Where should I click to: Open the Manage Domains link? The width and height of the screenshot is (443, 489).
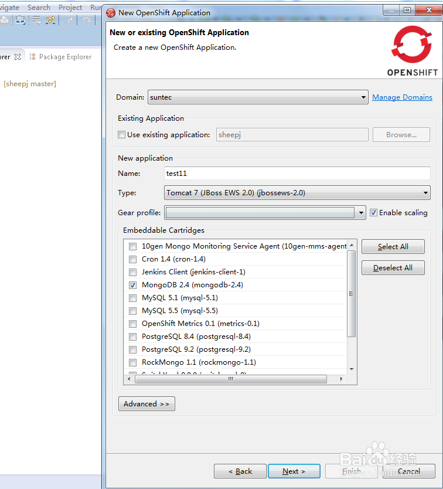(402, 97)
